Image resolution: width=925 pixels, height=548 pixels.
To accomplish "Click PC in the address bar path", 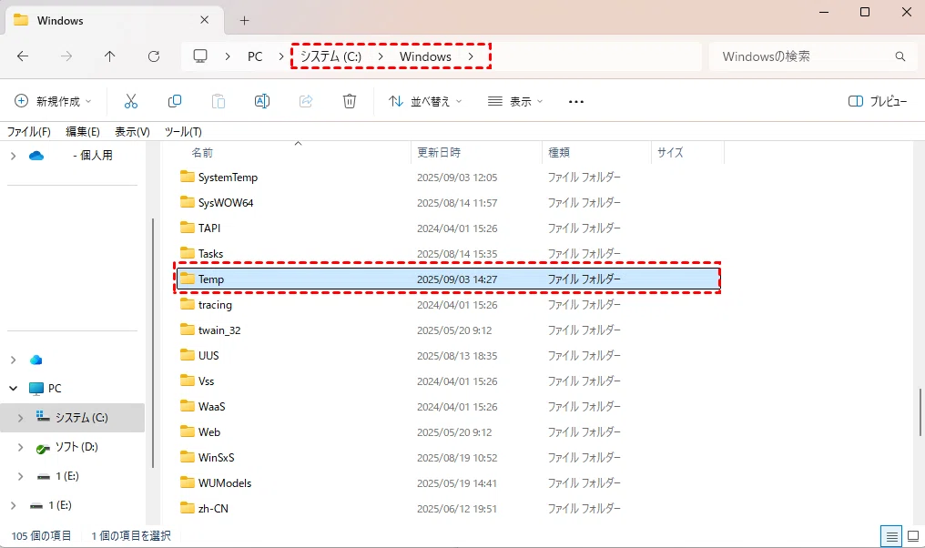I will (255, 56).
